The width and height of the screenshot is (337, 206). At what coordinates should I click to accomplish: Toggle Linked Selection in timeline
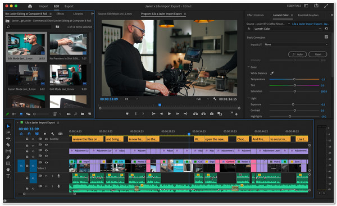[x=37, y=134]
